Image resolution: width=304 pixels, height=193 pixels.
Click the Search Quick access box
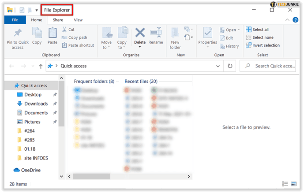[268, 66]
